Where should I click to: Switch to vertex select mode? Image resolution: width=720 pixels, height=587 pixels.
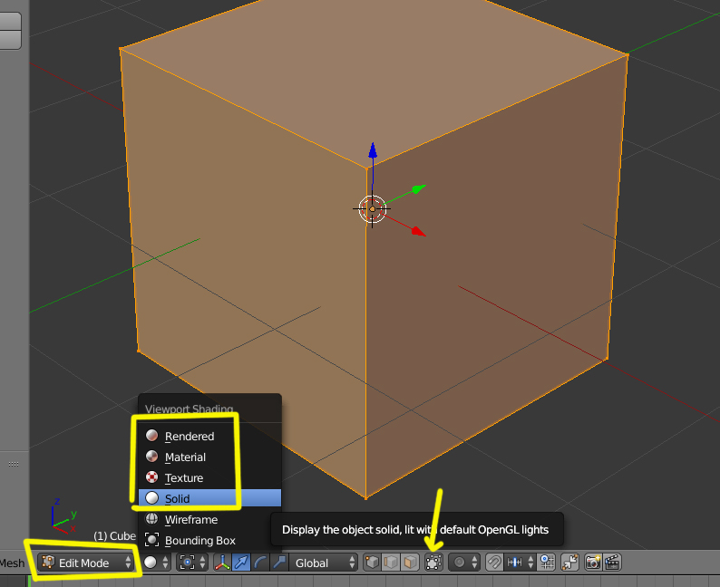pos(373,563)
